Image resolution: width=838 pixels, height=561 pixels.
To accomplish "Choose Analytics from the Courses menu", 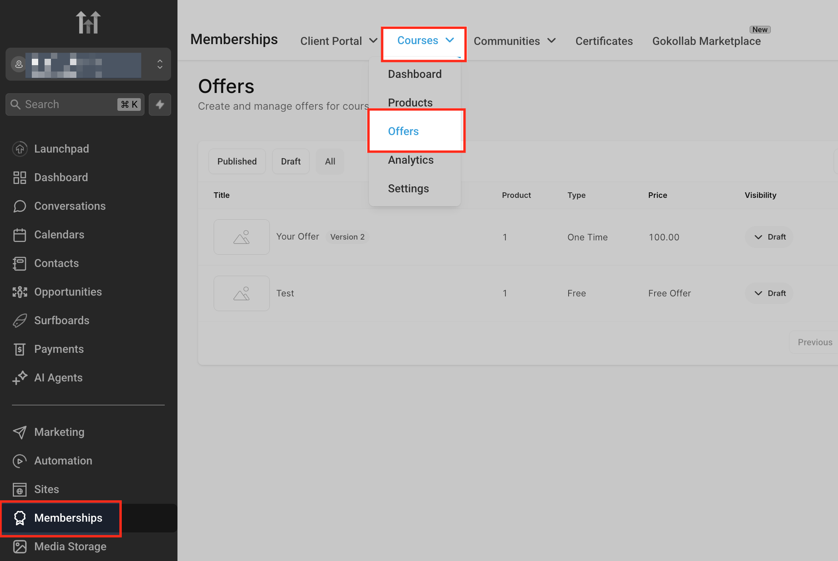I will (x=411, y=160).
